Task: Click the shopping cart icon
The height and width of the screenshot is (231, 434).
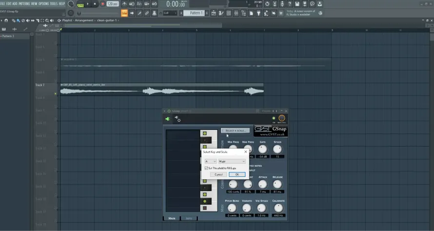Action: click(281, 13)
